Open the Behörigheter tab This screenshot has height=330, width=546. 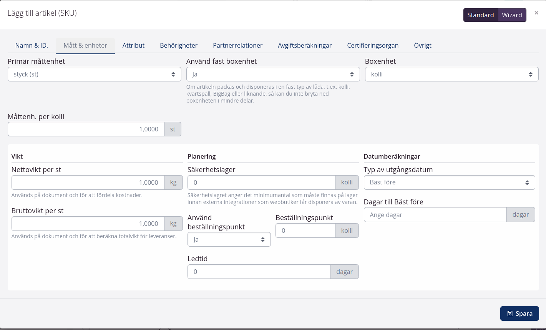(x=179, y=45)
